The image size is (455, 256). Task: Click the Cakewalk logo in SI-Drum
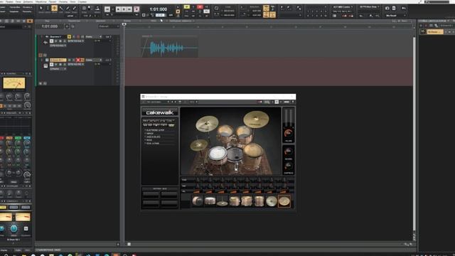coord(160,112)
